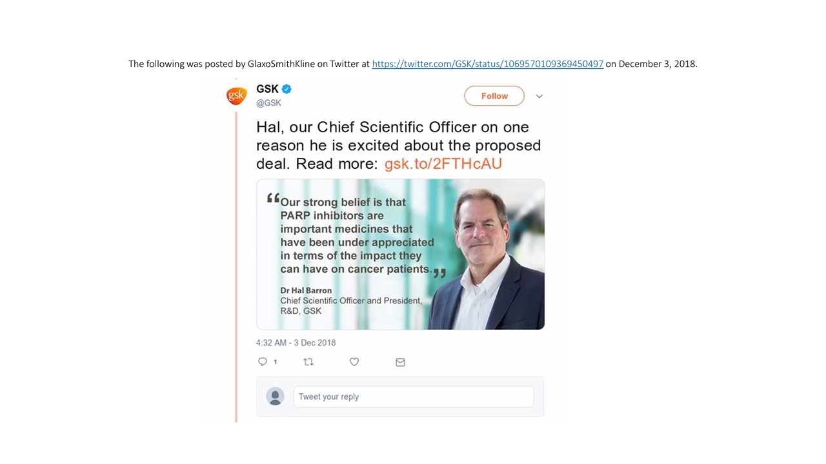The width and height of the screenshot is (826, 464).
Task: Click the GSK orange logo avatar
Action: point(236,96)
